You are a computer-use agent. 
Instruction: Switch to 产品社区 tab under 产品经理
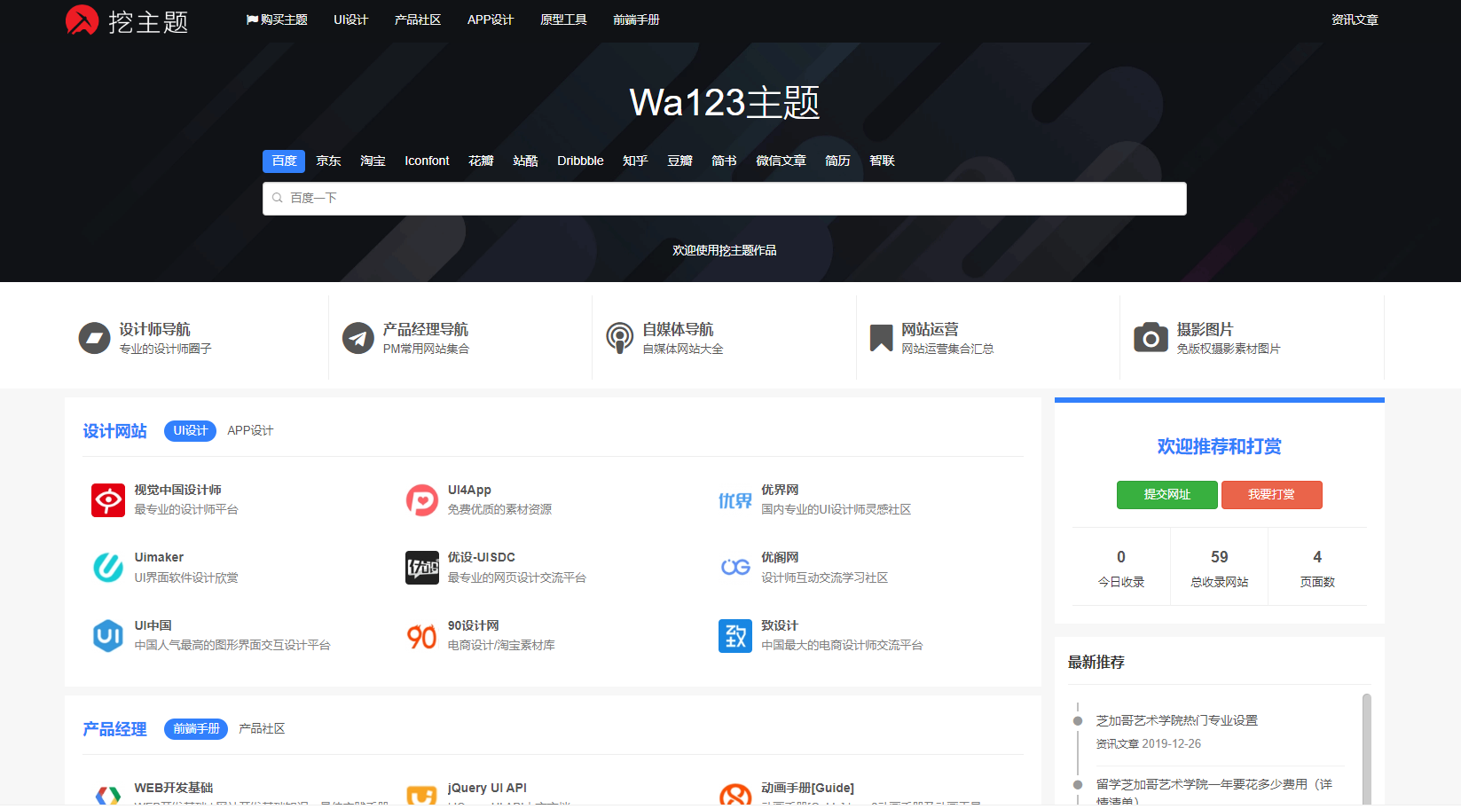pyautogui.click(x=262, y=728)
